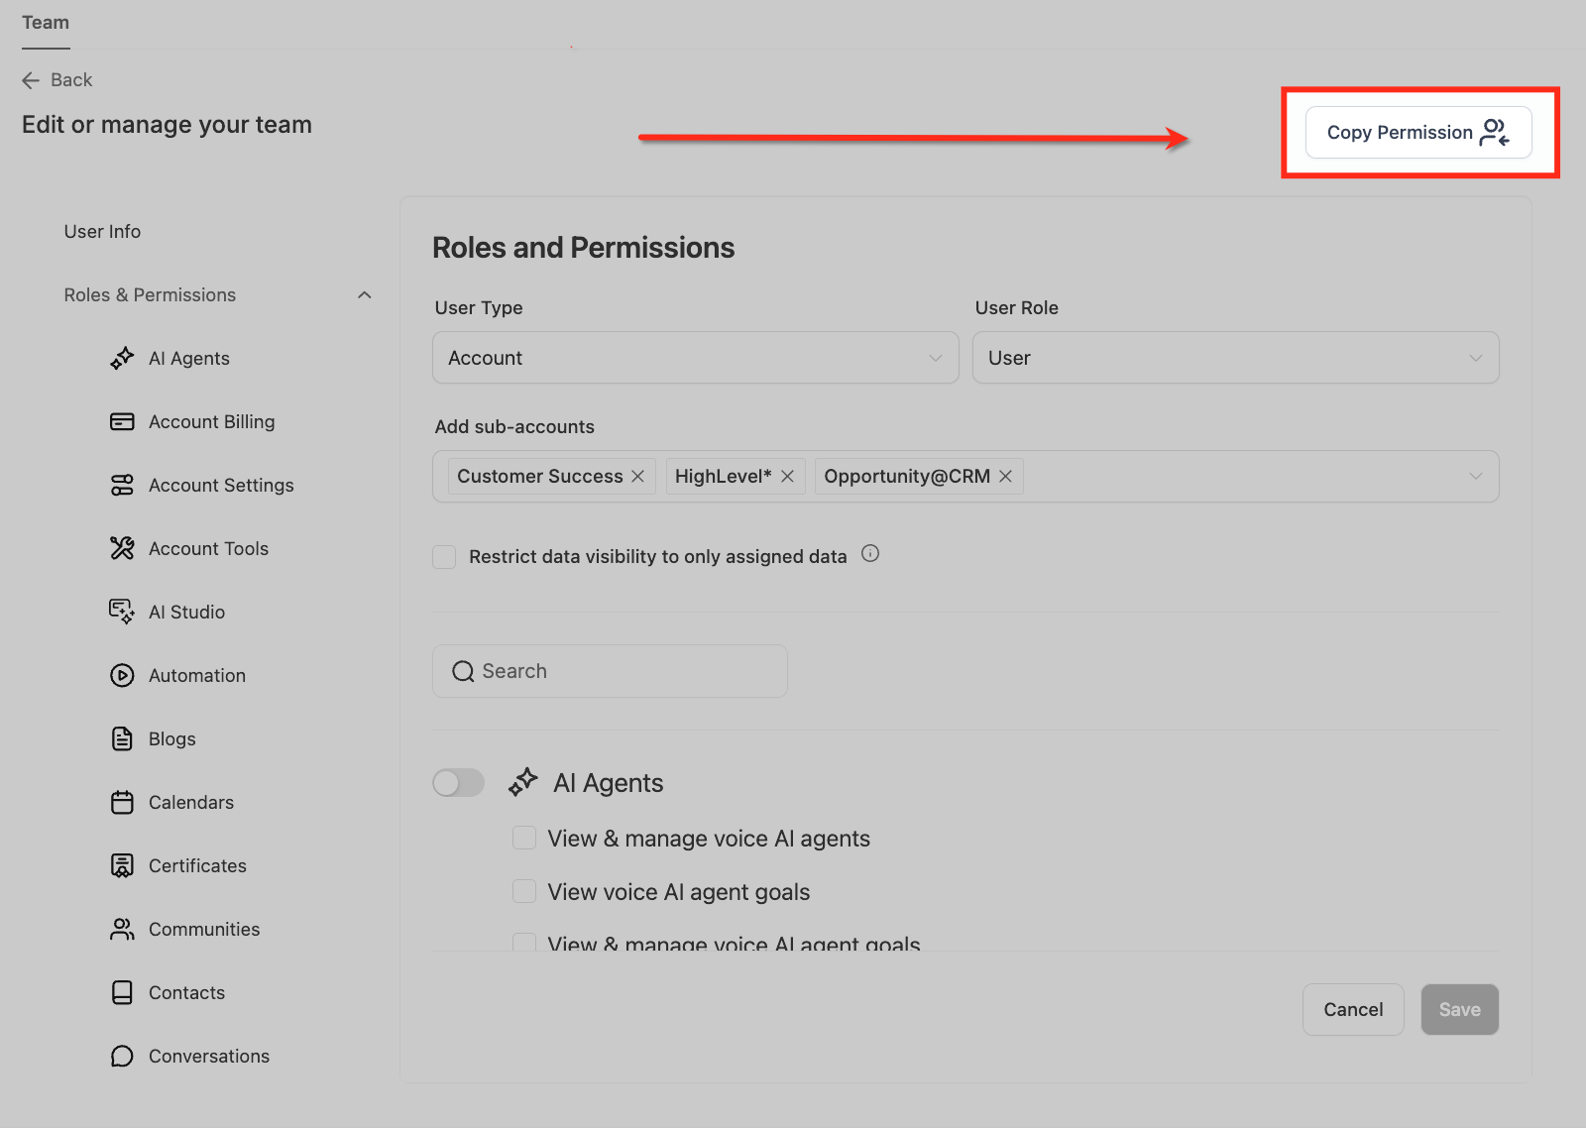This screenshot has width=1586, height=1128.
Task: Click the Calendars icon in sidebar
Action: pyautogui.click(x=122, y=802)
